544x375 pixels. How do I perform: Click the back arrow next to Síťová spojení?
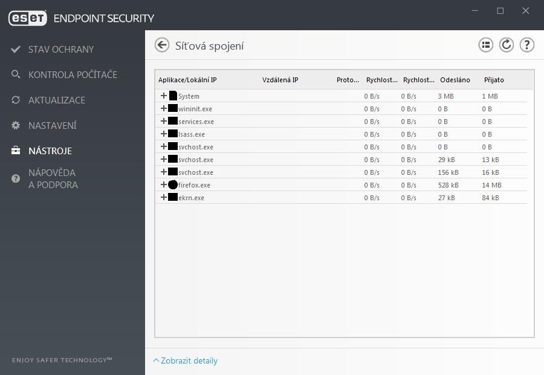tap(161, 45)
